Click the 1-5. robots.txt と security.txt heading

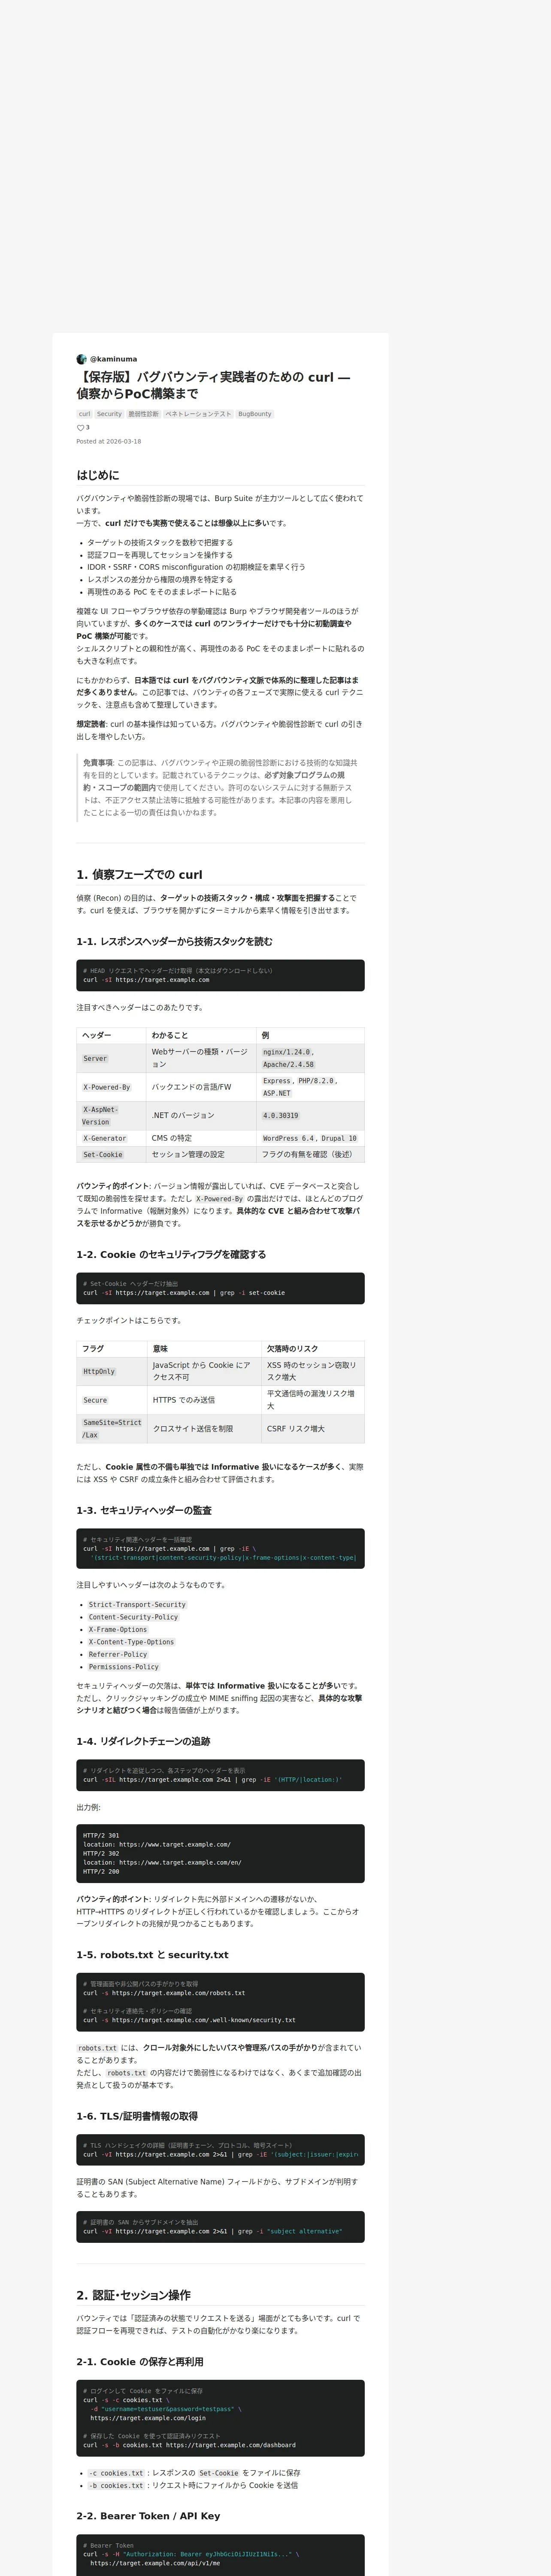click(x=152, y=1955)
